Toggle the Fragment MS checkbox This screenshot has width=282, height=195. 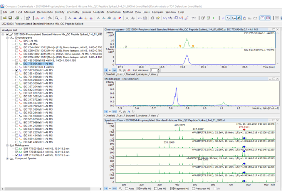pyautogui.click(x=172, y=189)
